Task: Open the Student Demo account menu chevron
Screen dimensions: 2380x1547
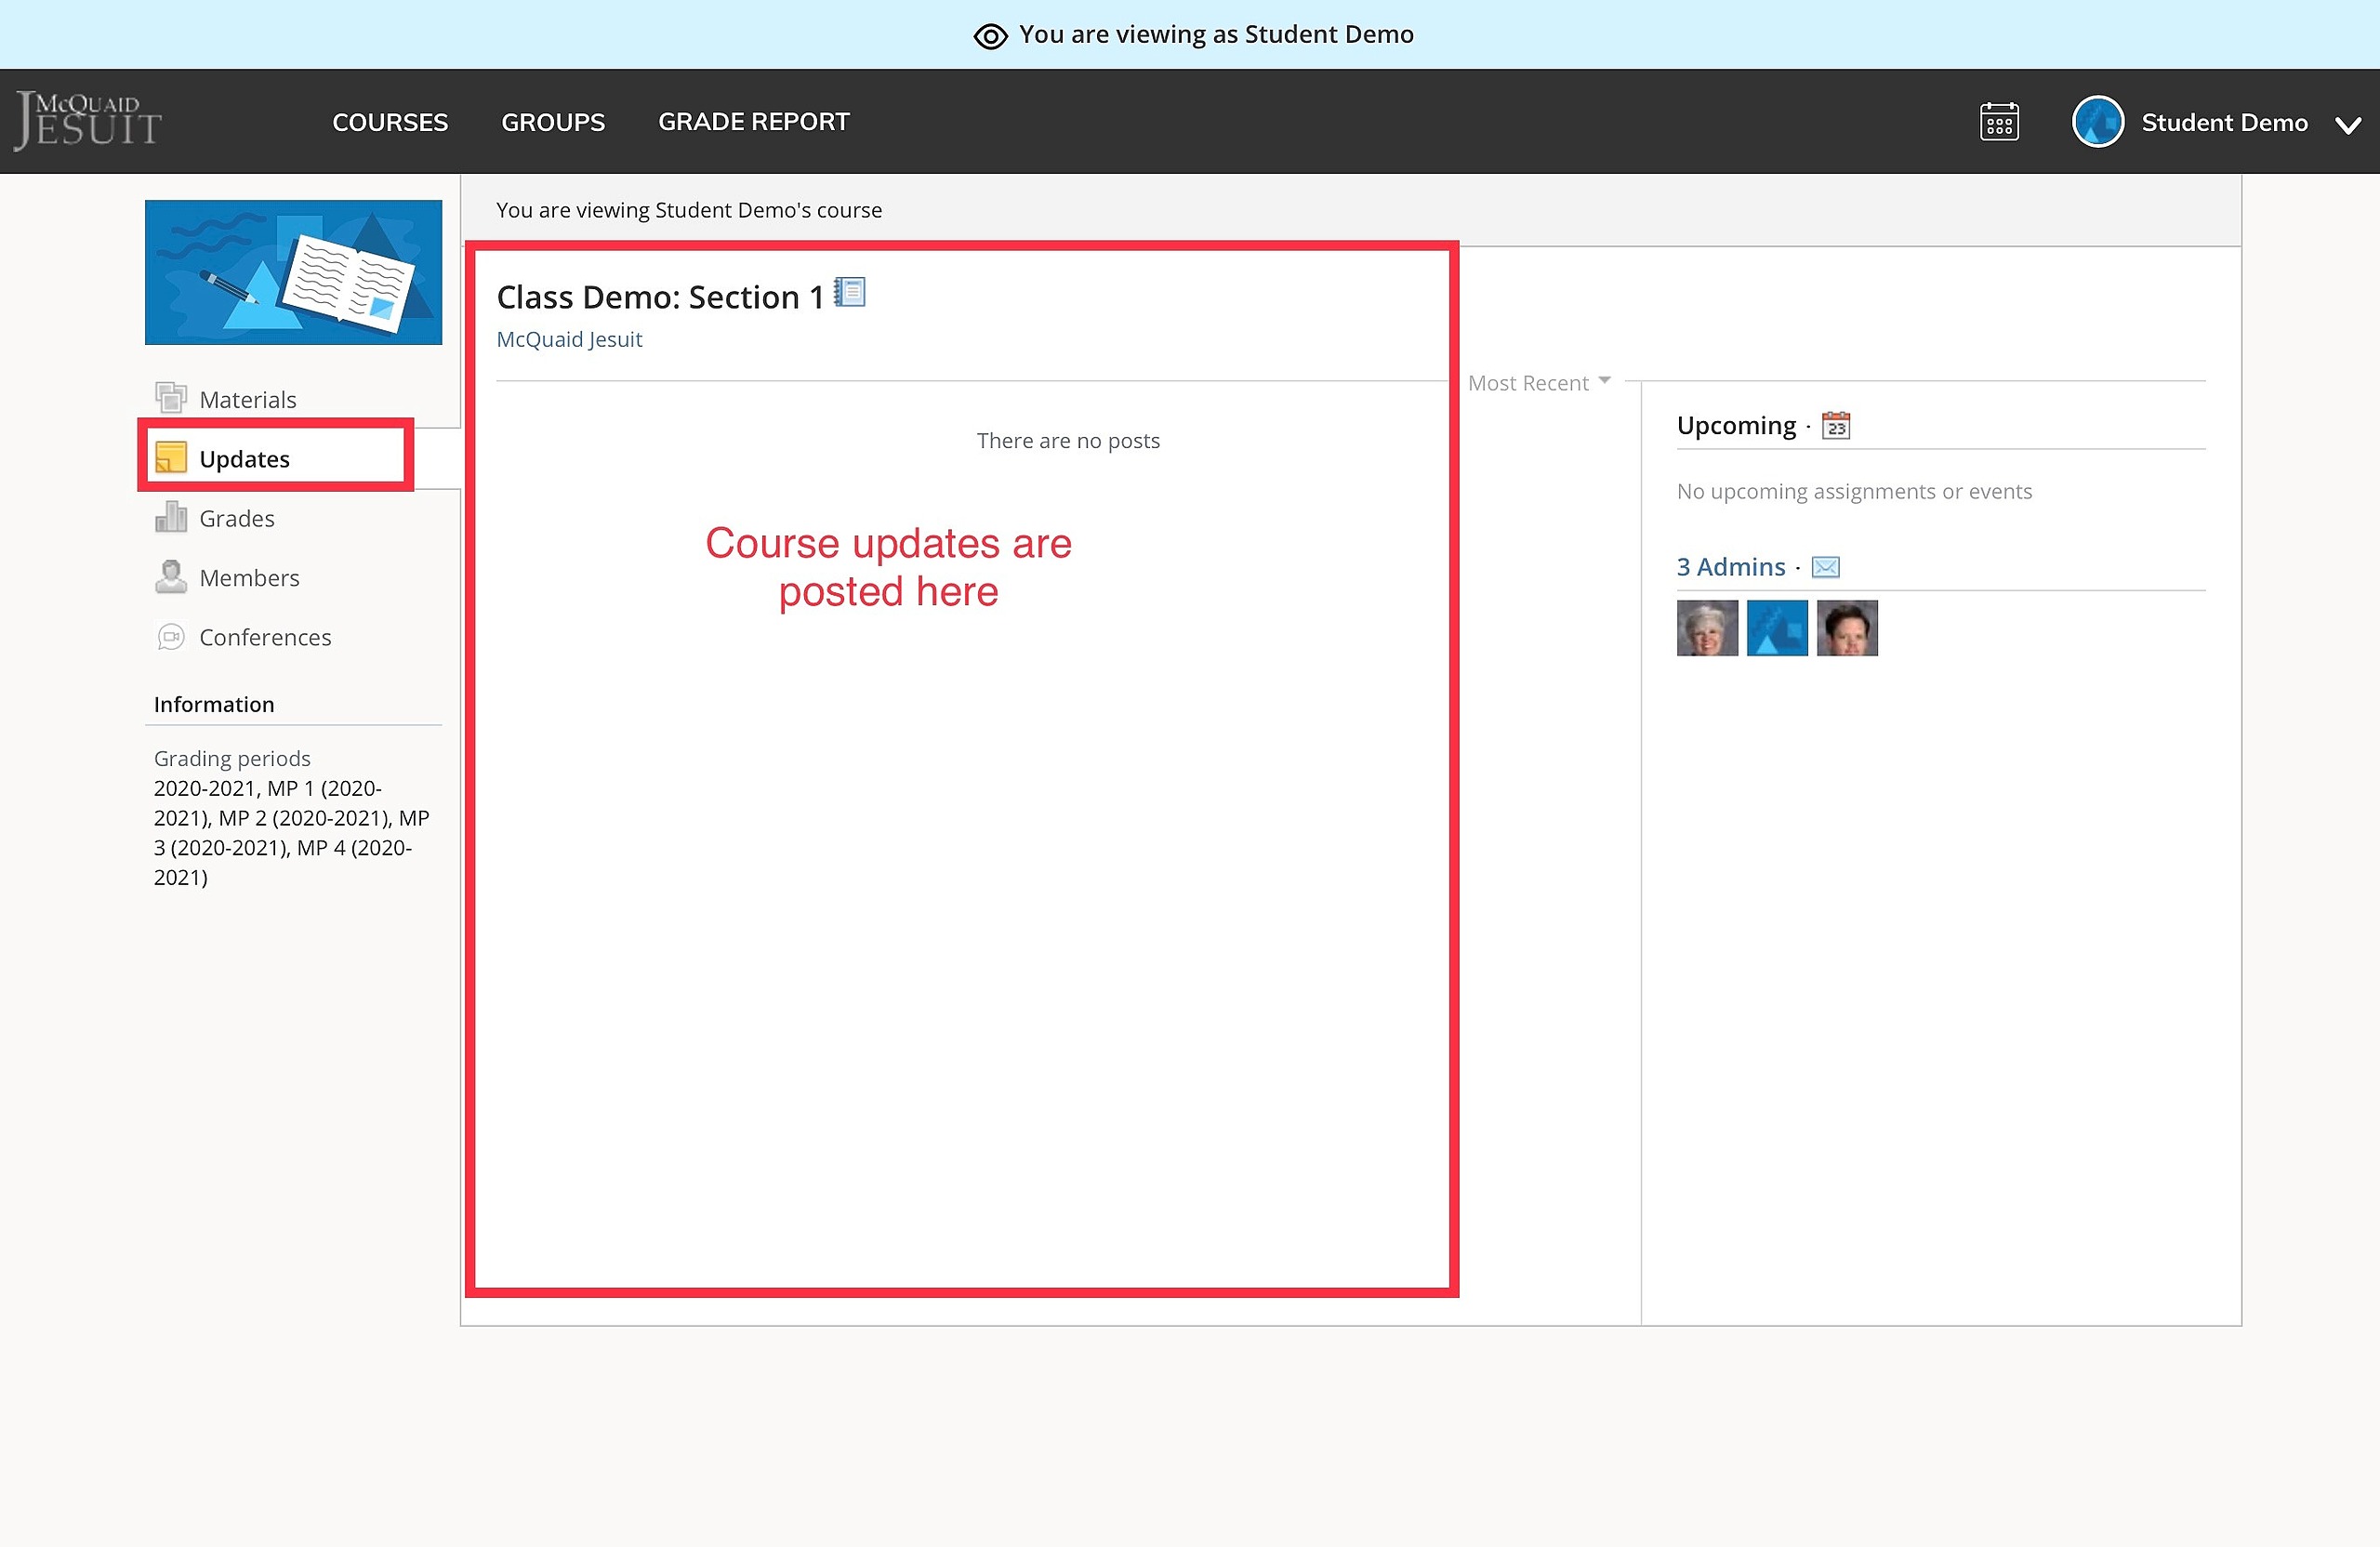Action: click(x=2348, y=125)
